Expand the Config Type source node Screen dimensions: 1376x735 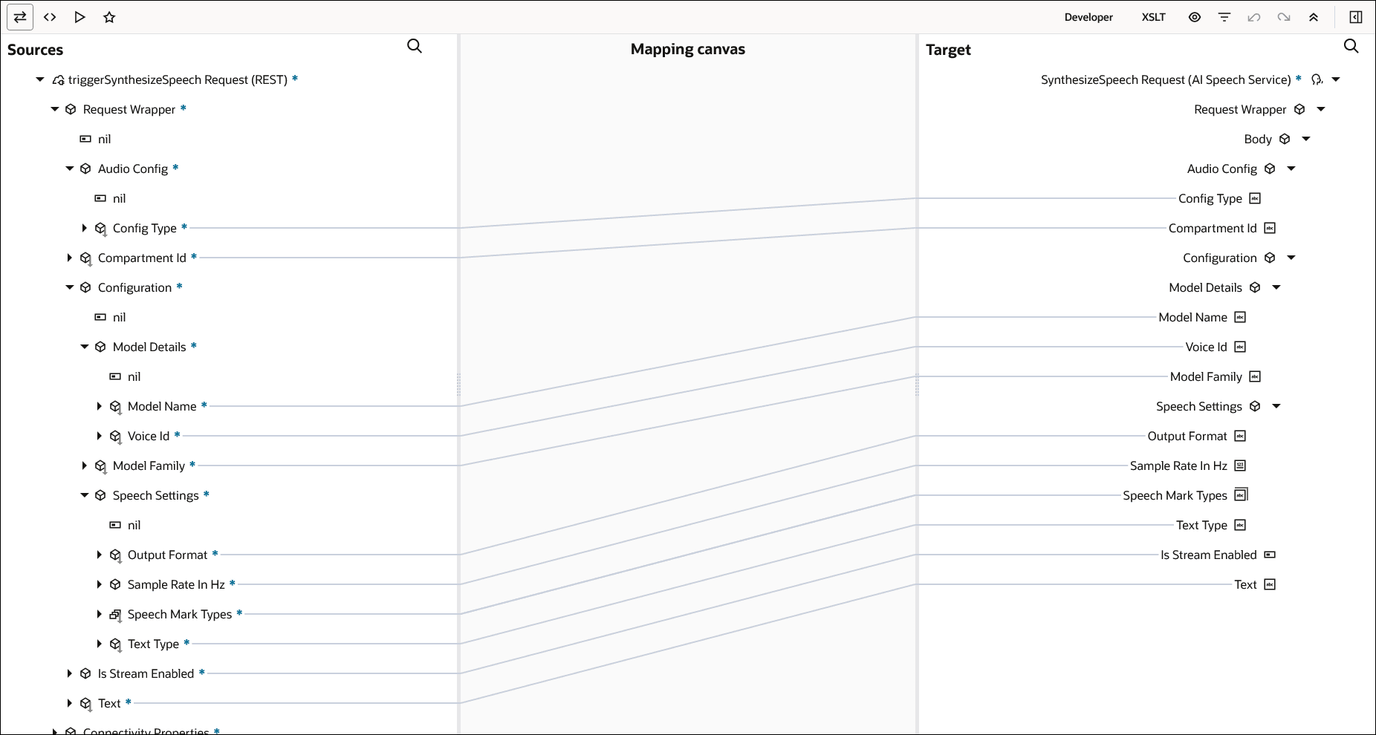(x=84, y=228)
